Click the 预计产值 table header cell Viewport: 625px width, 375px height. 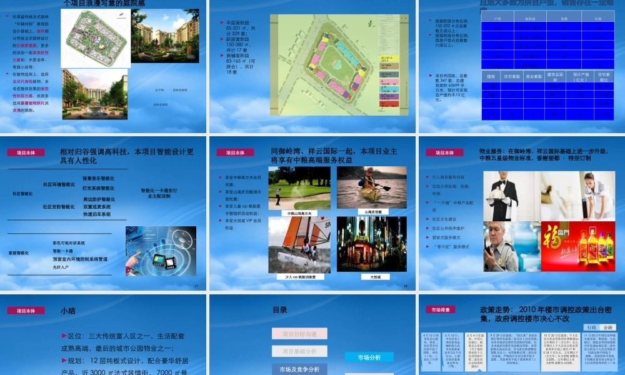click(580, 76)
